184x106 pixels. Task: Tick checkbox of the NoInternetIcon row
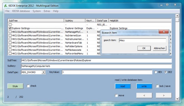[10, 35]
